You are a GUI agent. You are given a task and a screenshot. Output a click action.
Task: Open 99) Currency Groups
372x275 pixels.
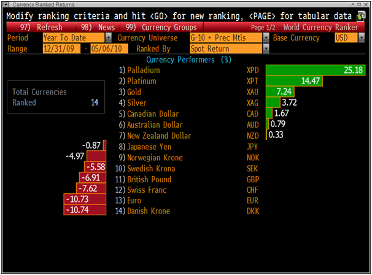pyautogui.click(x=161, y=27)
